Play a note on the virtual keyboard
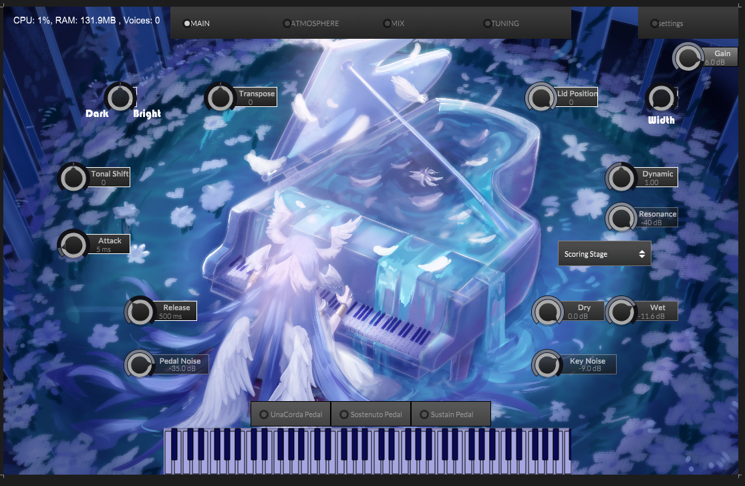 click(367, 461)
